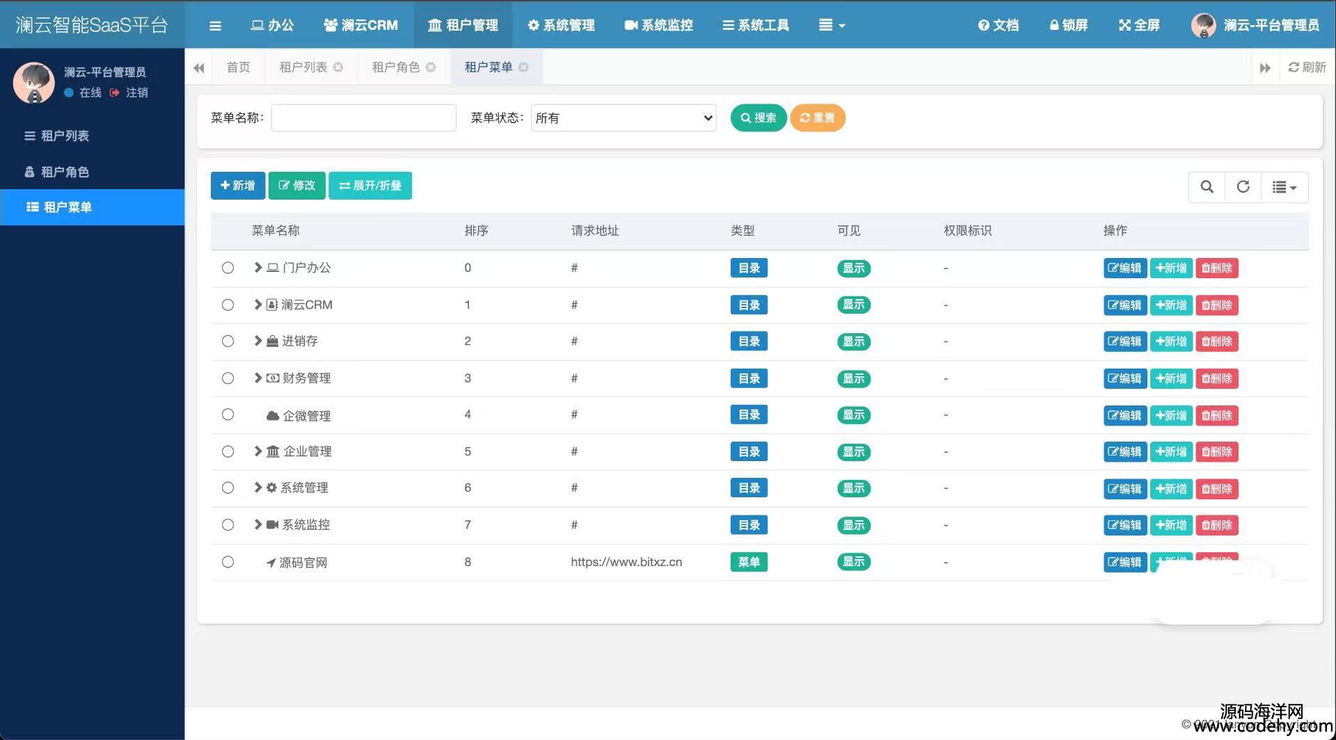Viewport: 1336px width, 740px height.
Task: Click the blue 新增 toolbar button
Action: click(x=238, y=186)
